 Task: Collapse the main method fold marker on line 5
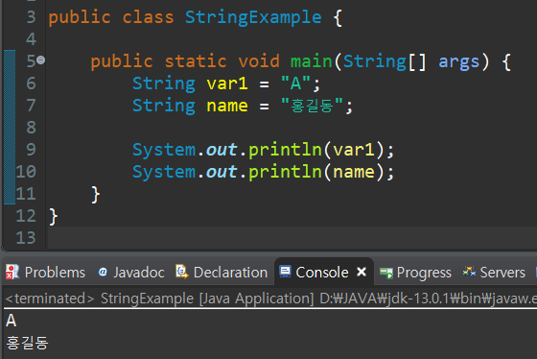click(40, 60)
